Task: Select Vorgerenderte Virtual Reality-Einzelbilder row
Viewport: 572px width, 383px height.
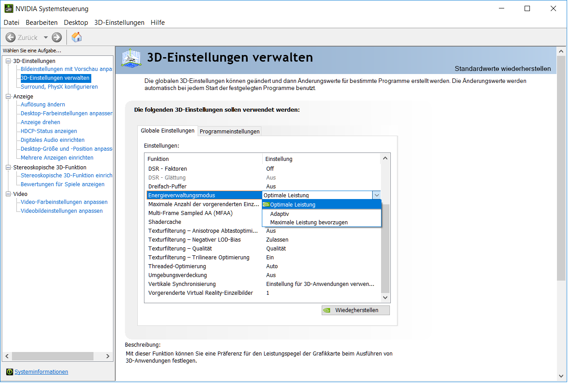Action: (263, 293)
